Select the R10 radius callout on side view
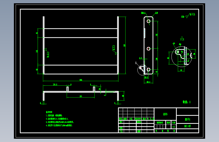This screenshot has width=219, height=142. point(156,13)
